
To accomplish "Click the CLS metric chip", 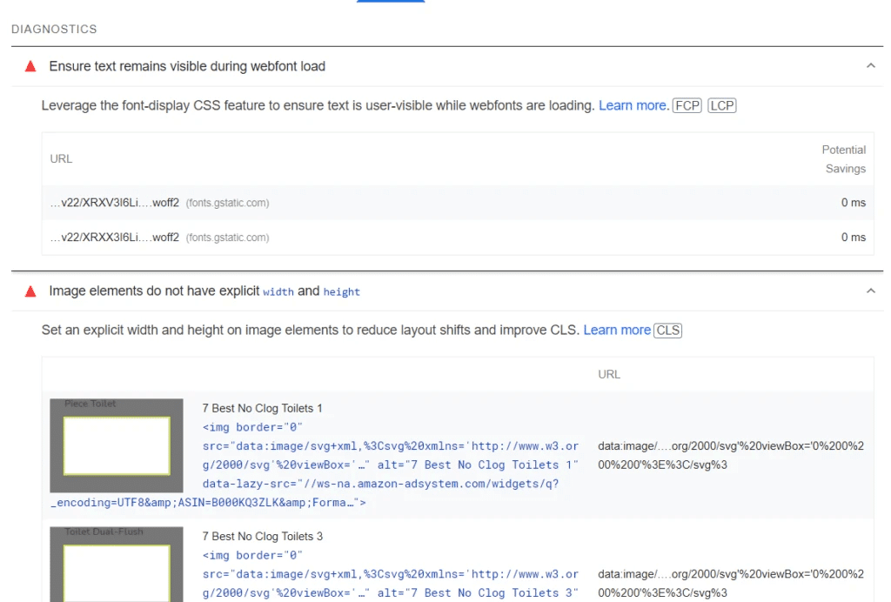I will point(667,331).
